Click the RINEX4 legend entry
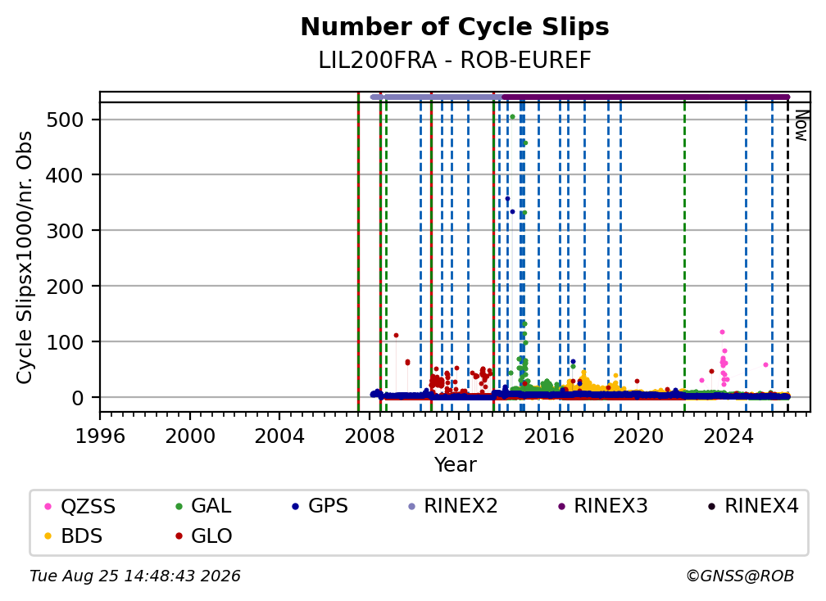The height and width of the screenshot is (601, 826). pos(753,506)
